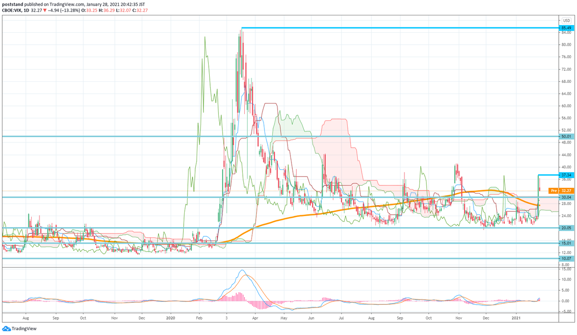Select the 30.04 support line label
577x335 pixels.
click(x=565, y=197)
